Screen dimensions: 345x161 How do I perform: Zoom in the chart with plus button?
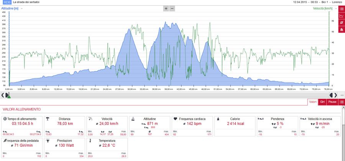[x=166, y=8]
